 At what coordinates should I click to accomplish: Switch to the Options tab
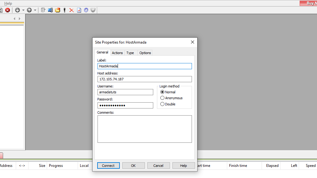point(145,53)
